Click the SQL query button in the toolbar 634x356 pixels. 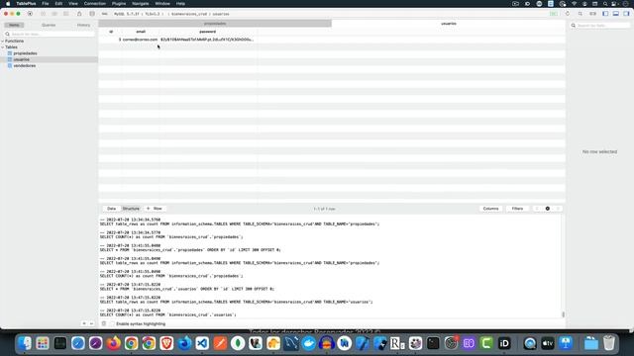tap(104, 14)
